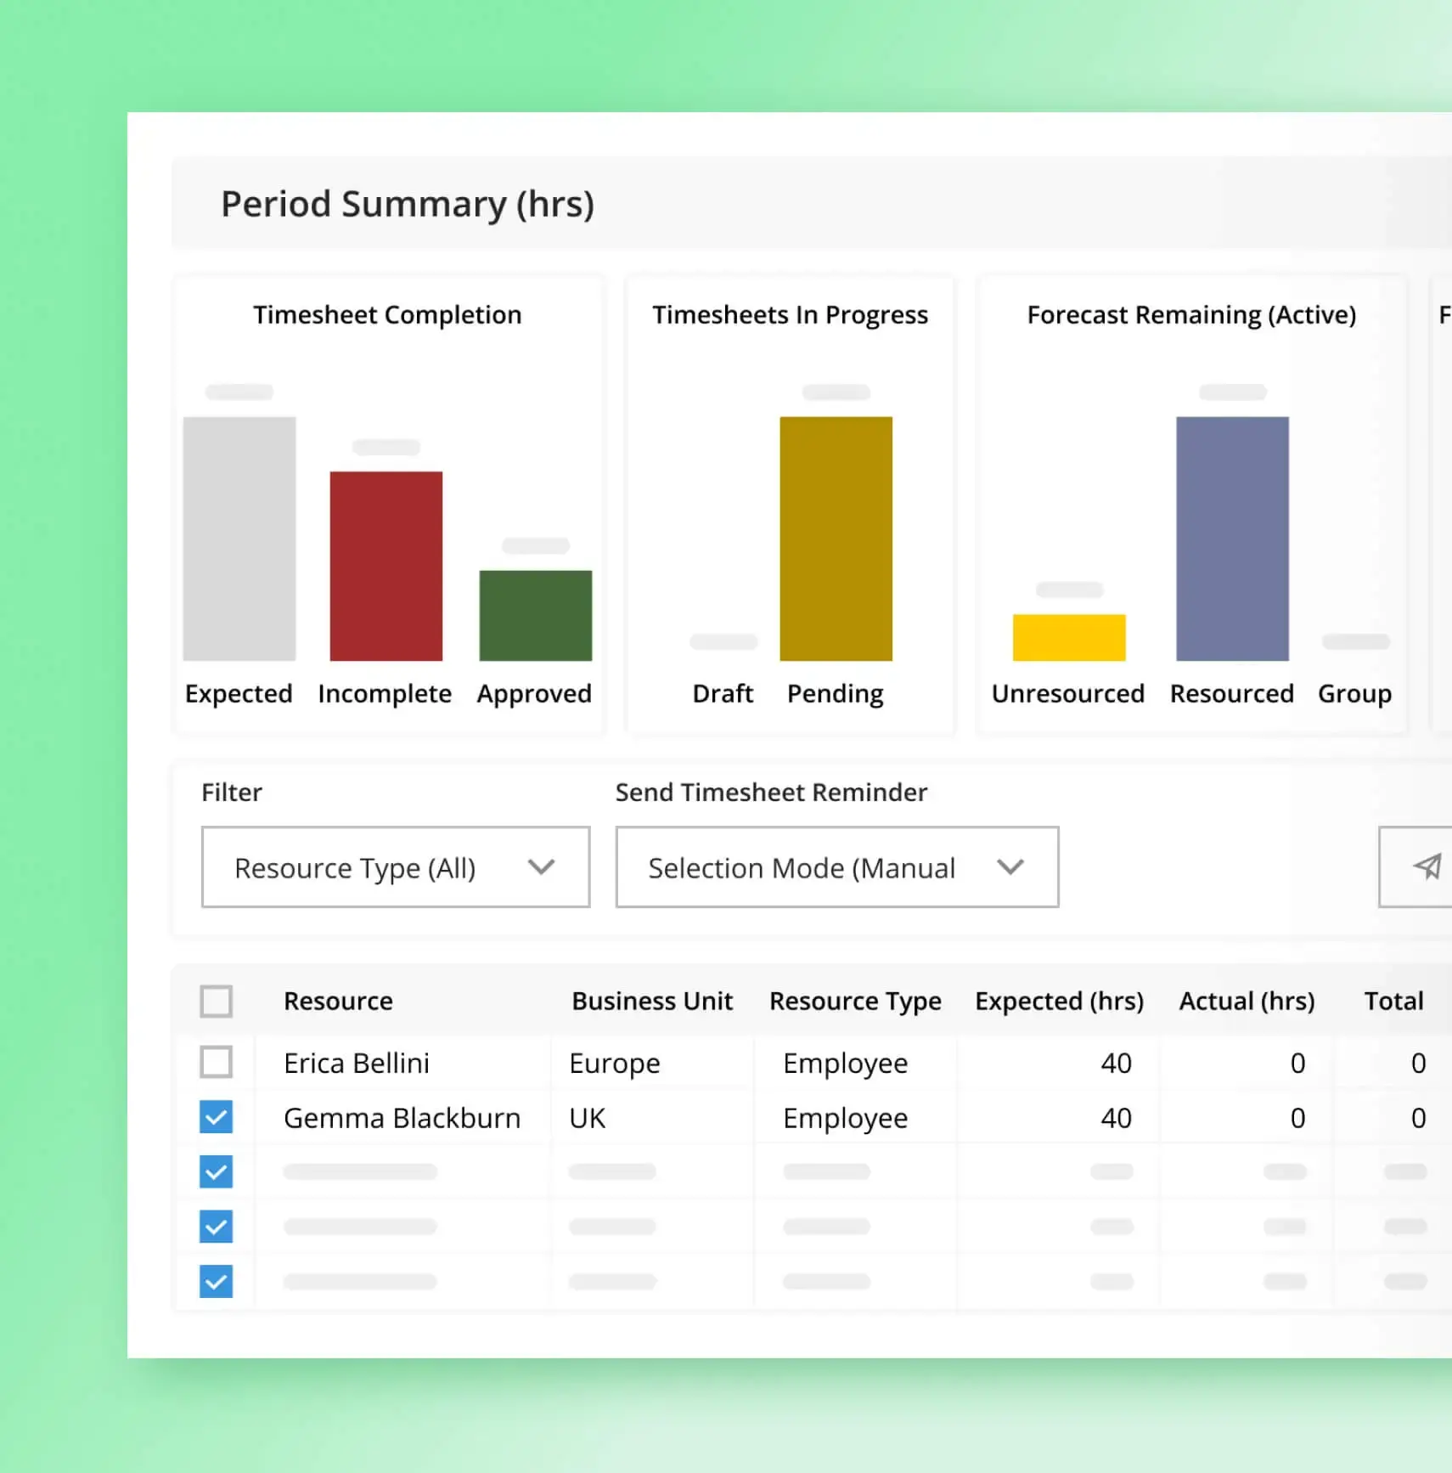
Task: Click Gemma Blackburn's name in the table
Action: coord(402,1118)
